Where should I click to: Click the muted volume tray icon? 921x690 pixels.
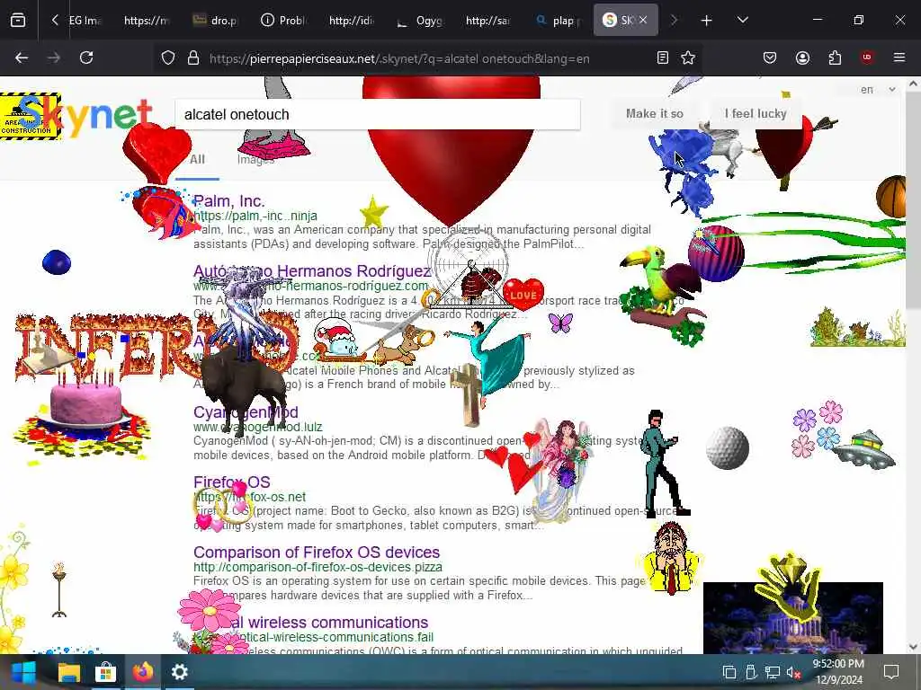click(793, 672)
